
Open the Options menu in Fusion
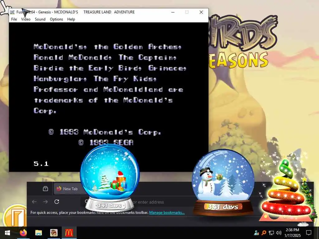click(56, 19)
